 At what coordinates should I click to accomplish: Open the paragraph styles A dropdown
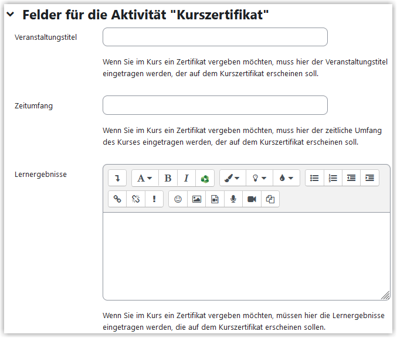tap(145, 178)
